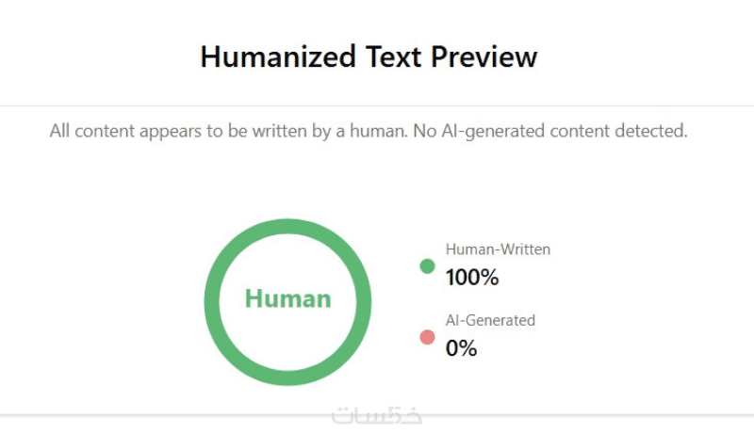Select the pink AI-Generated legend dot
Image resolution: width=754 pixels, height=433 pixels.
[x=427, y=337]
